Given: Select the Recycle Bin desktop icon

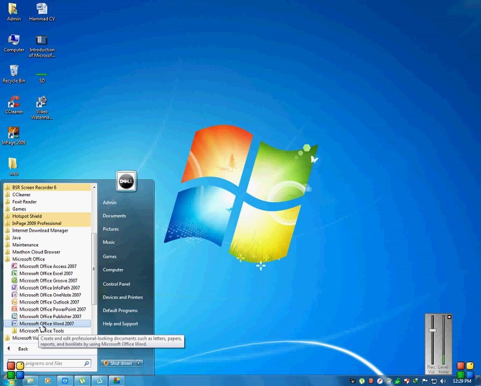Looking at the screenshot, I should 14,74.
